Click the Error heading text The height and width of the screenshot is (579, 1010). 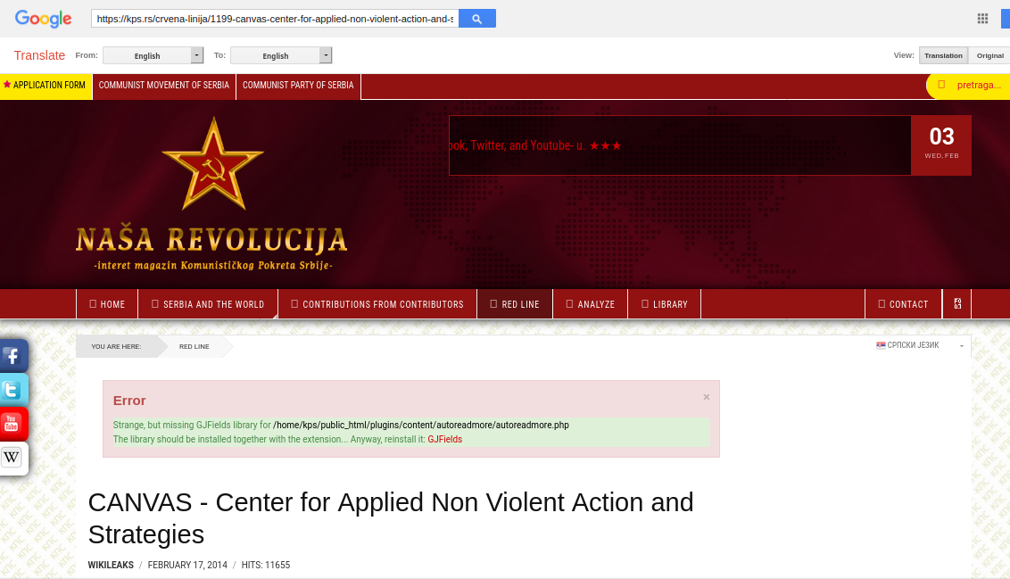pos(129,401)
